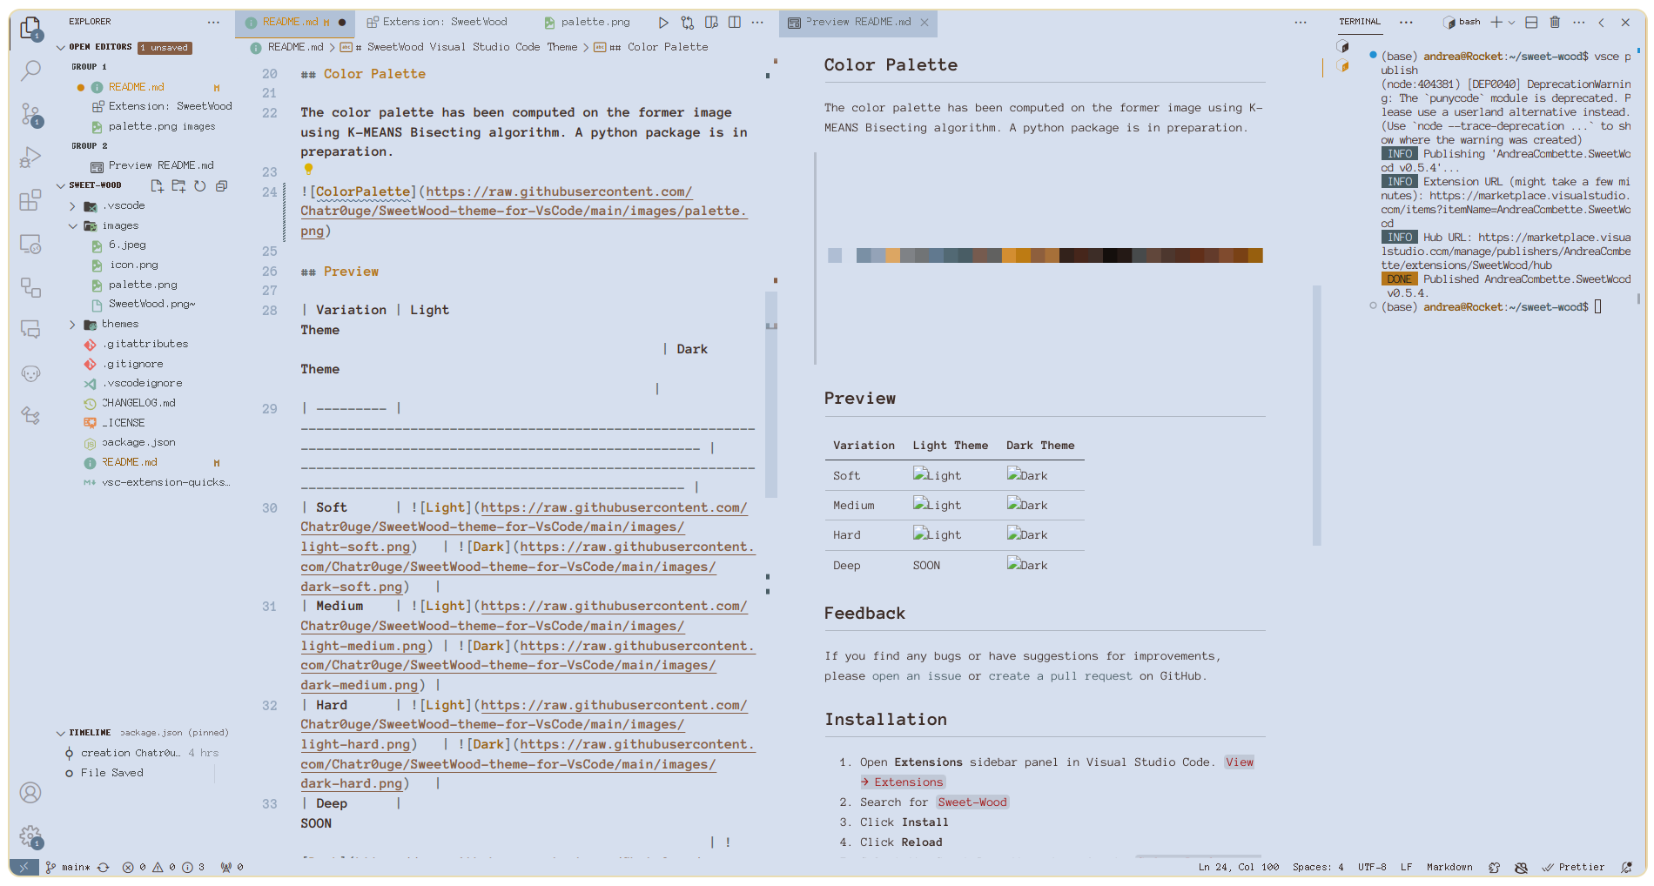
Task: Click the first bash terminal instance icon
Action: (1343, 46)
